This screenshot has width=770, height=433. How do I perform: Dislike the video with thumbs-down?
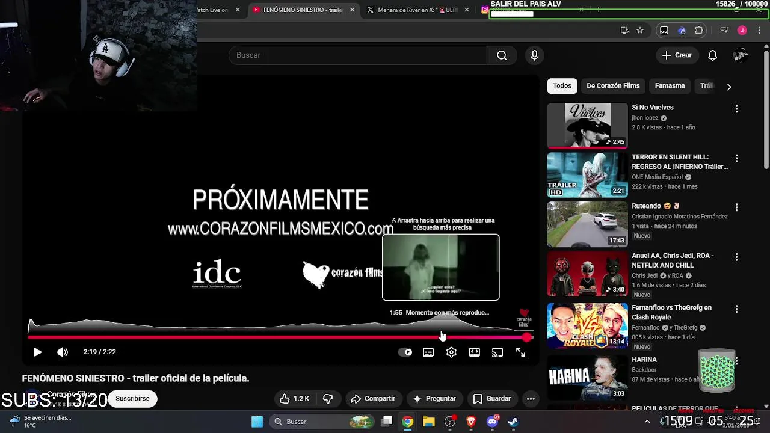pyautogui.click(x=328, y=399)
